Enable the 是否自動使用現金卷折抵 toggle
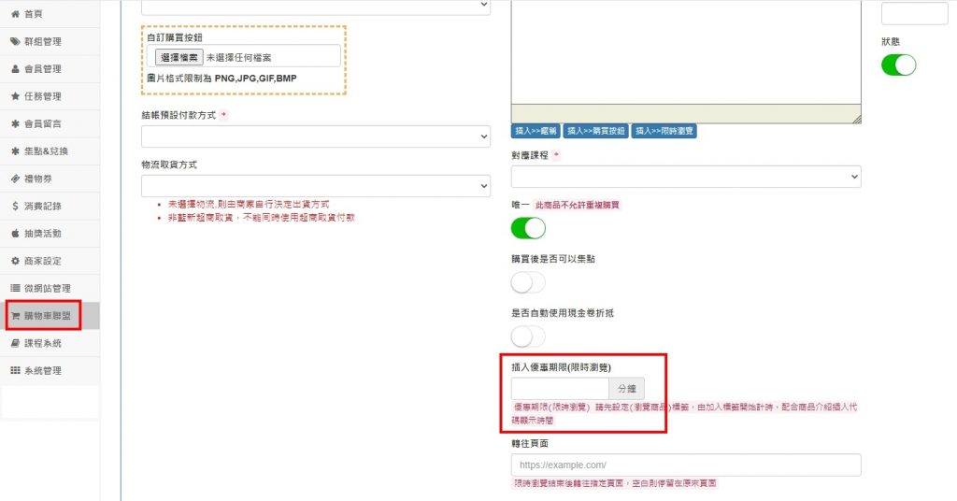Image resolution: width=957 pixels, height=501 pixels. click(x=528, y=336)
